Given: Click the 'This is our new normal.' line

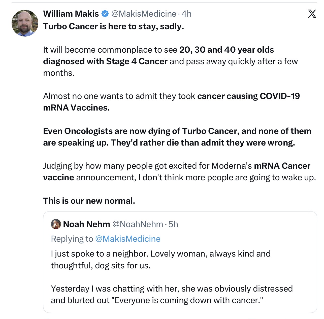Looking at the screenshot, I should pos(89,201).
